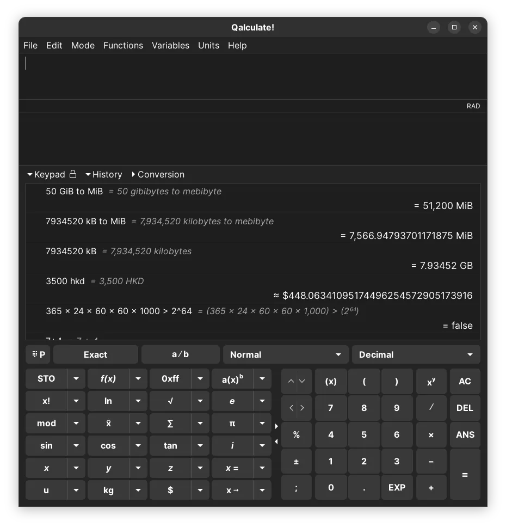The width and height of the screenshot is (506, 527).
Task: Click the mean x̄ key
Action: pos(108,423)
